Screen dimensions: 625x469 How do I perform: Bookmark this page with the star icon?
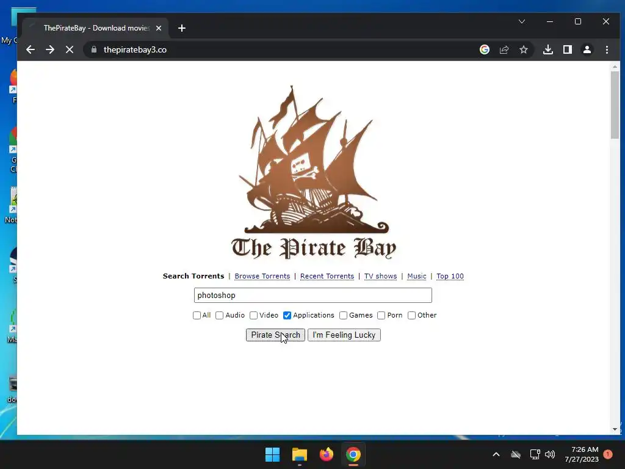tap(524, 49)
